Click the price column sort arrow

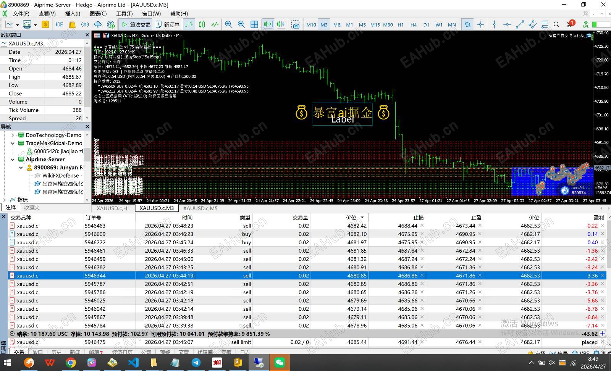click(362, 217)
